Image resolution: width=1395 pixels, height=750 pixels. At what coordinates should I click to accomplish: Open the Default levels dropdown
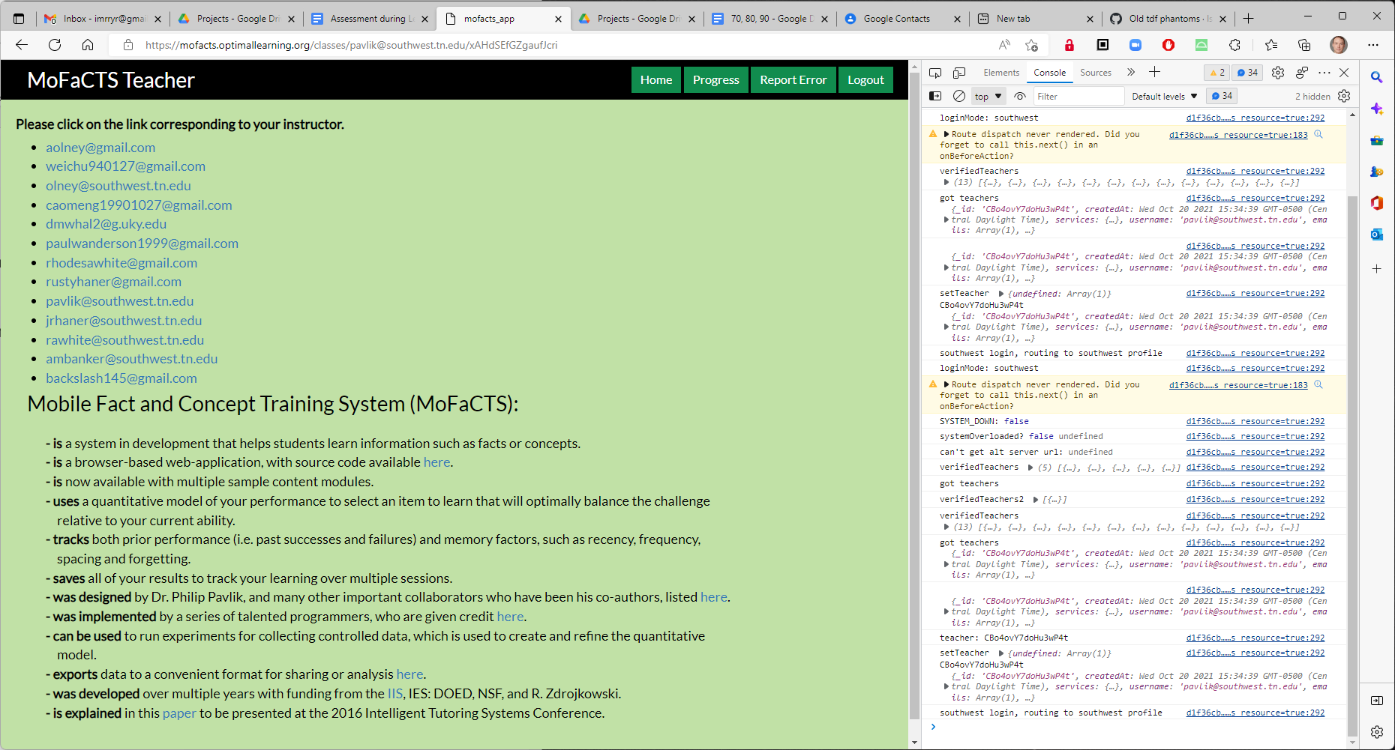[x=1163, y=95]
